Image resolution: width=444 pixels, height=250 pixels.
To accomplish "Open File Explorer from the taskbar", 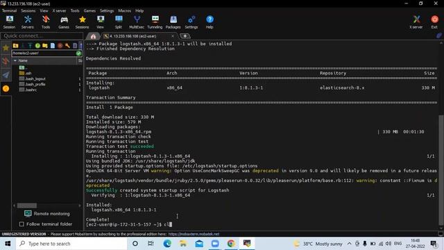I will (183, 244).
